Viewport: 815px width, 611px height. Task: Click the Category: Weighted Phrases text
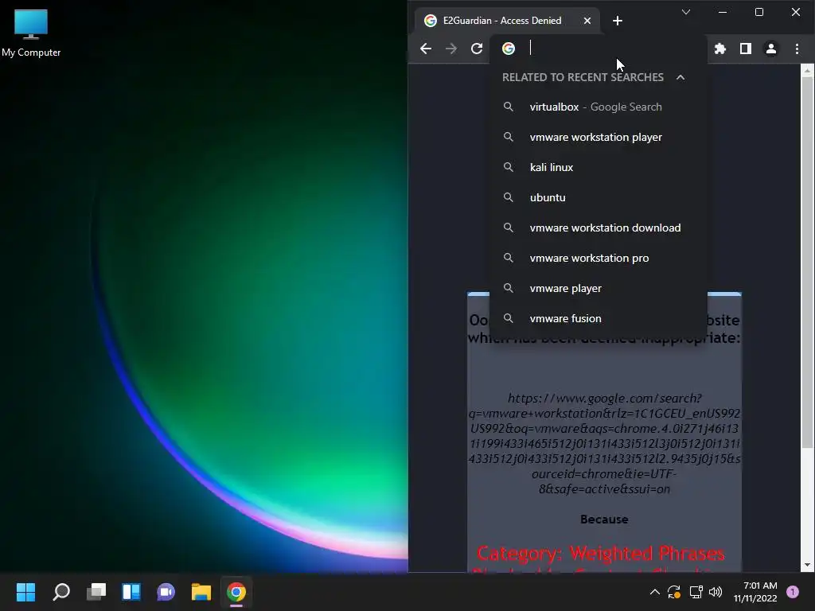[600, 554]
